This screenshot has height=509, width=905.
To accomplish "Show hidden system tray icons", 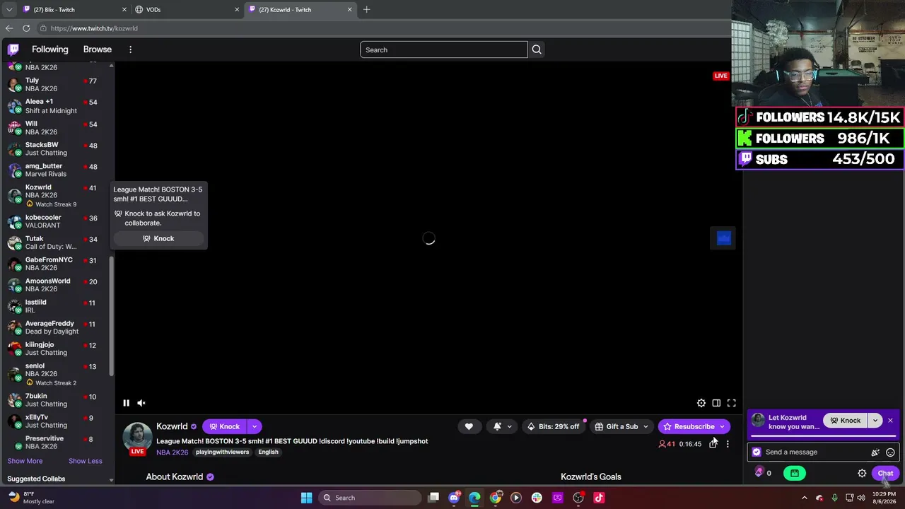I will pos(804,498).
